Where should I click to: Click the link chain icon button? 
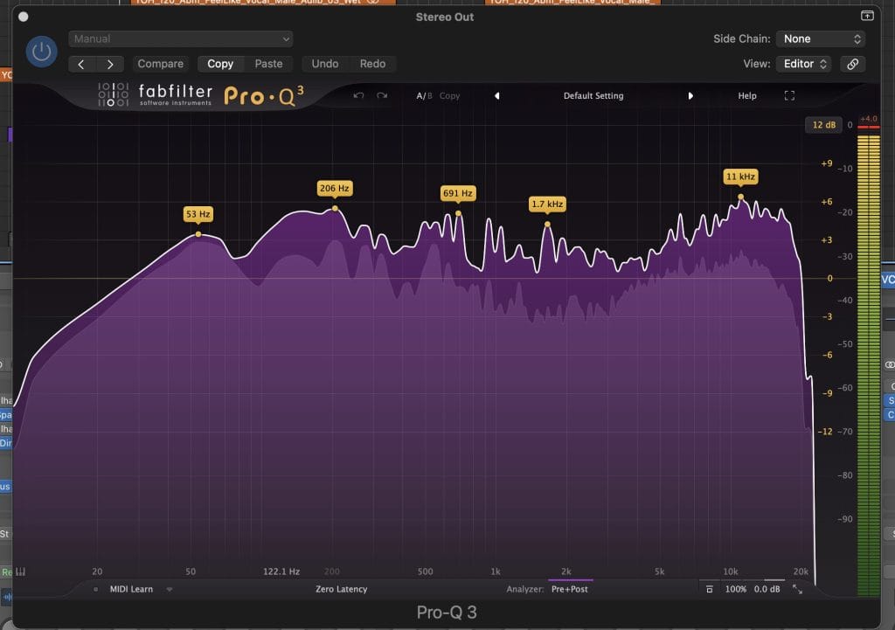[x=852, y=64]
